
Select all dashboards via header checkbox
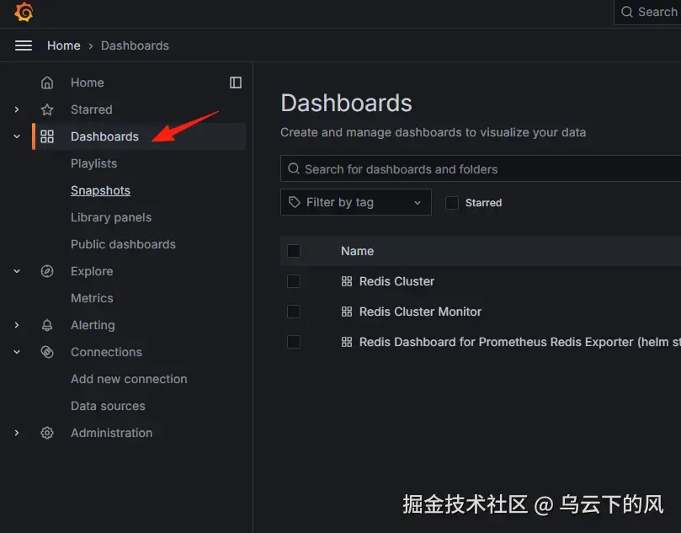coord(294,251)
